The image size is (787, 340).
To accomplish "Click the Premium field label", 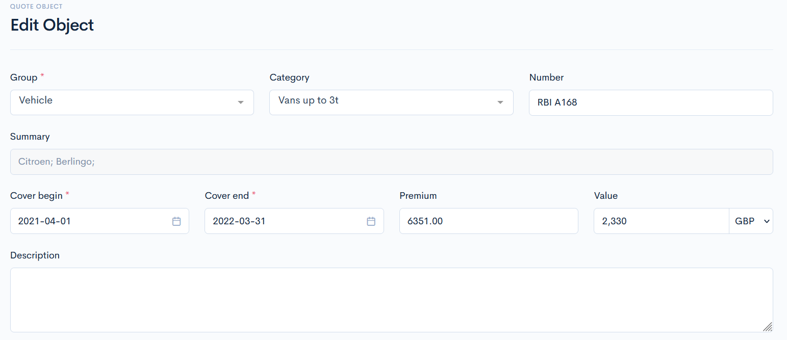I will click(x=418, y=196).
